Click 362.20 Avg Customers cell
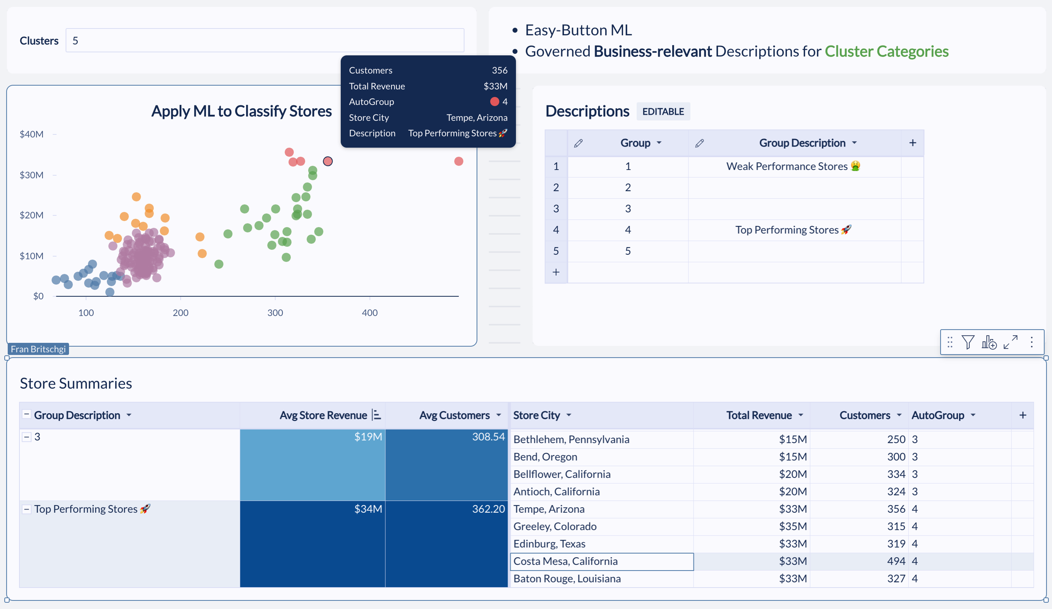The width and height of the screenshot is (1052, 609). click(446, 544)
